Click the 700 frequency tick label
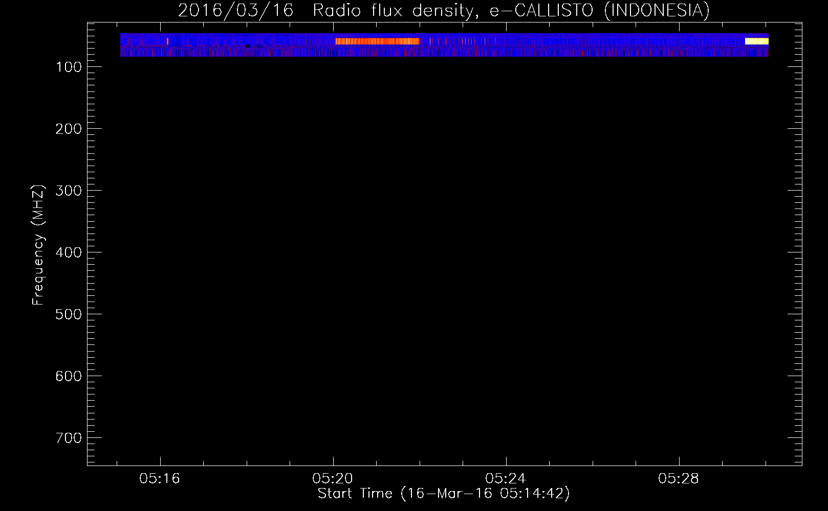The image size is (828, 511). point(69,438)
